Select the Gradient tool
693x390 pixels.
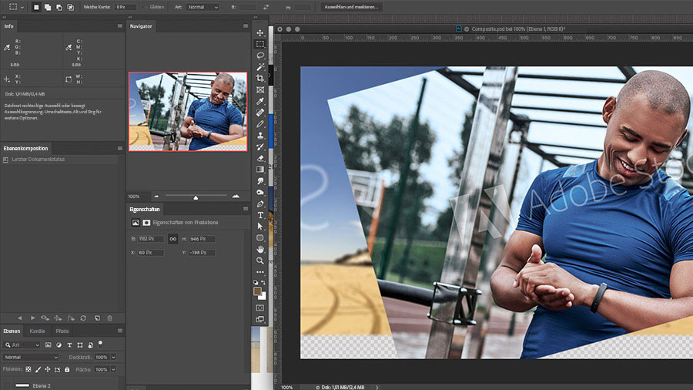[x=260, y=170]
